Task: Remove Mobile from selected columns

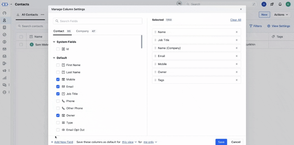Action: (237, 64)
